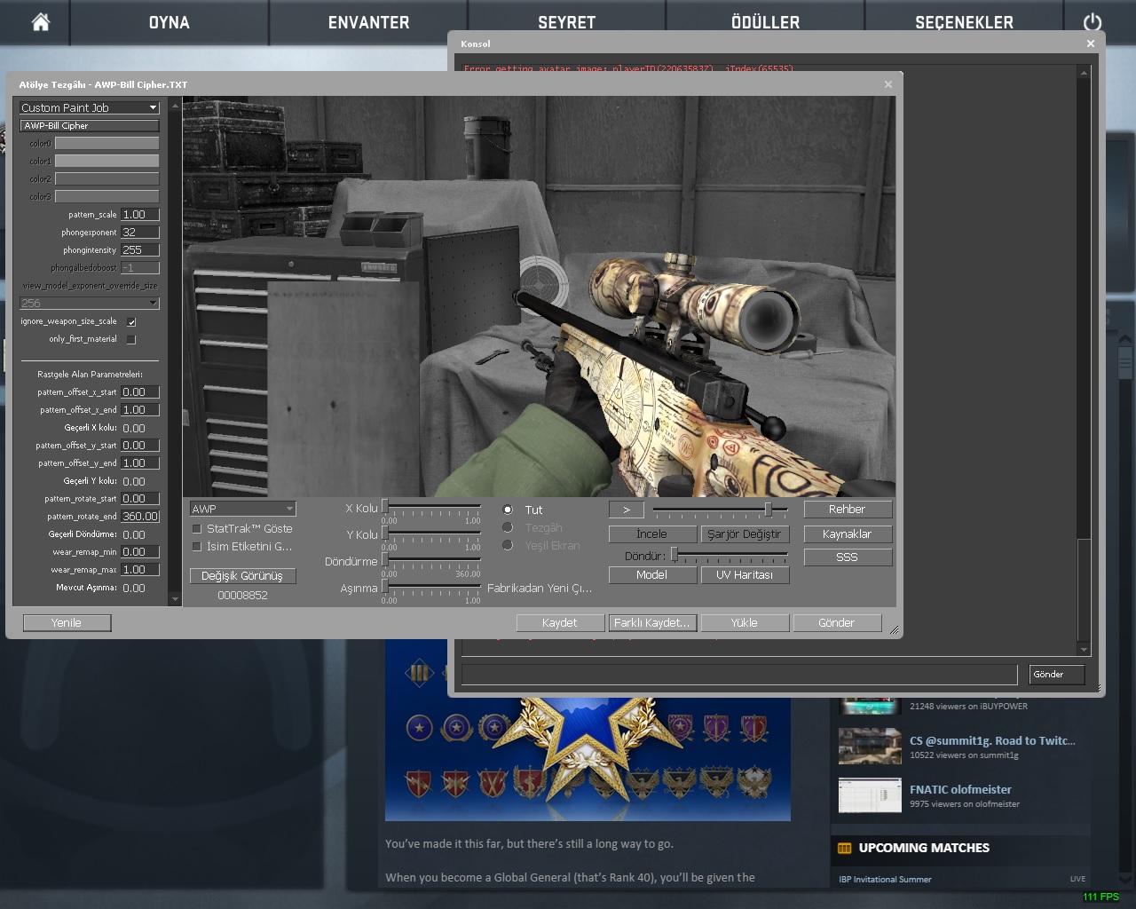Open the Custom Paint Job dropdown
Screen dimensions: 1136x909
coord(89,107)
